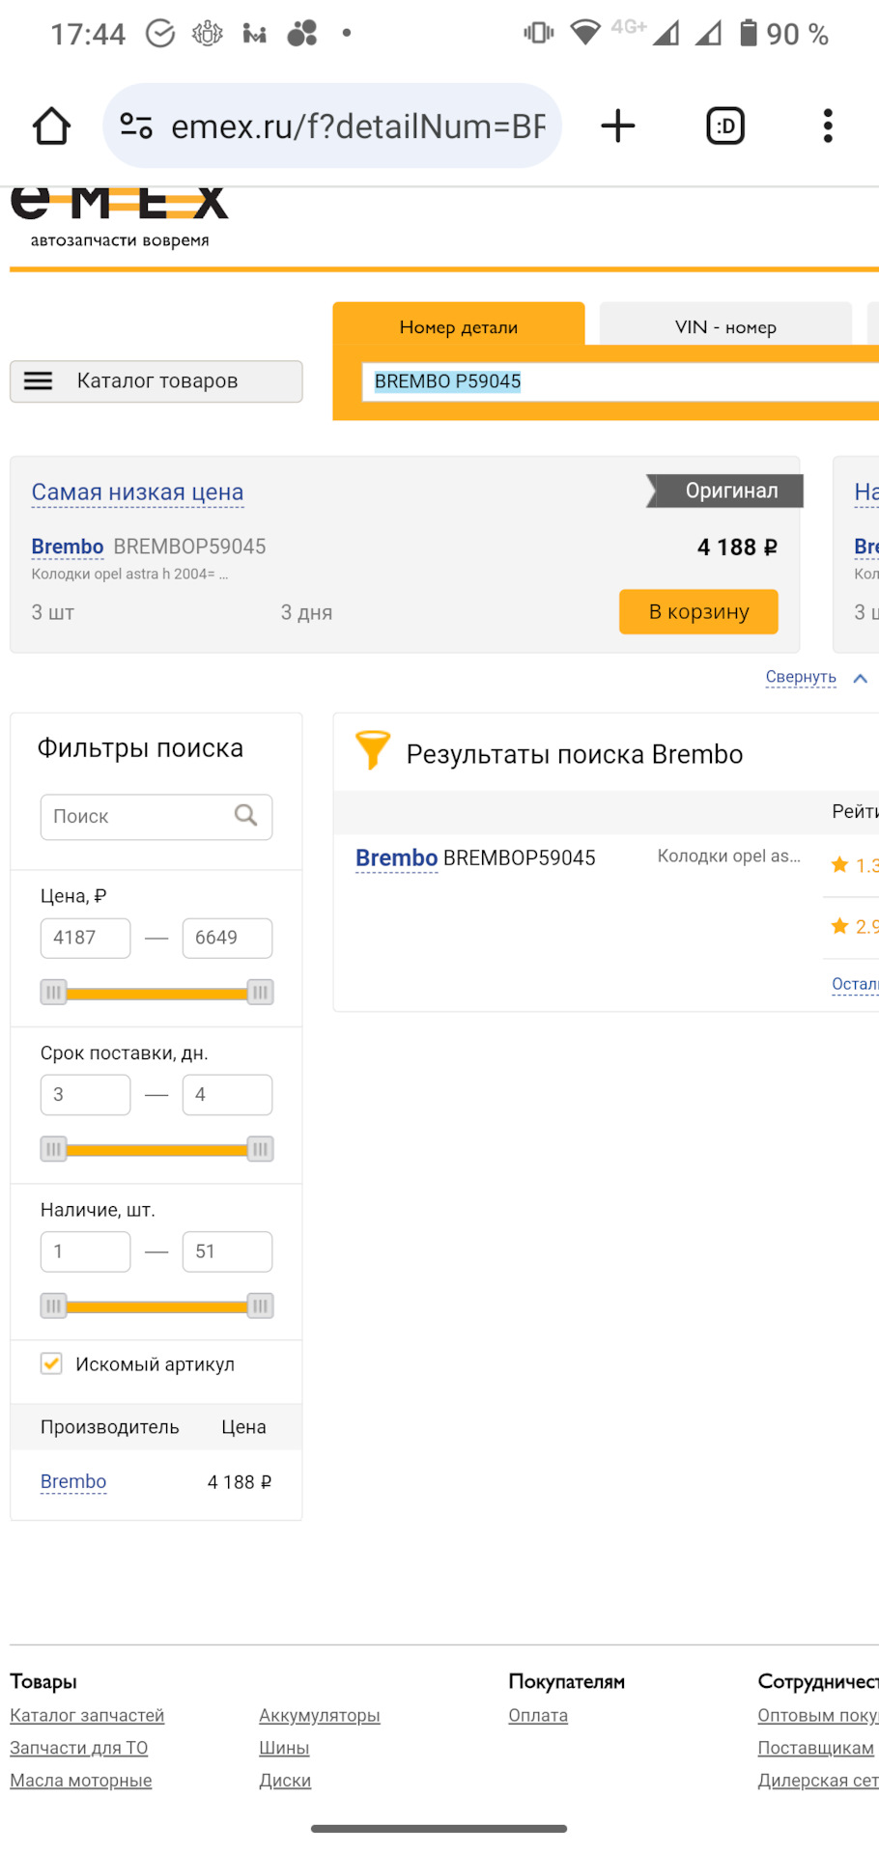Click the orange funnel filter icon
Screen dimensions: 879x1854
click(372, 750)
